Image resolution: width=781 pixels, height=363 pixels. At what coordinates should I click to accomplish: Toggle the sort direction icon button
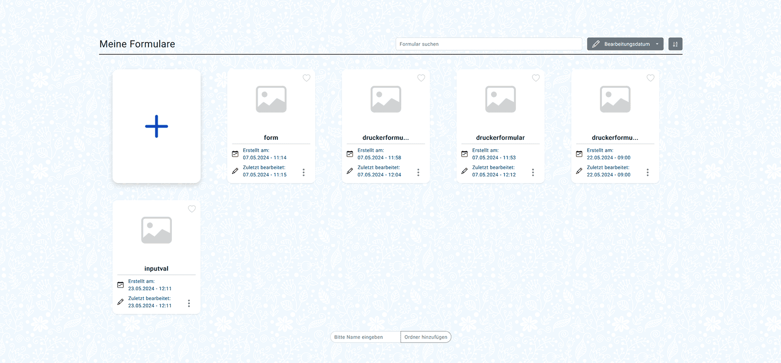click(675, 44)
